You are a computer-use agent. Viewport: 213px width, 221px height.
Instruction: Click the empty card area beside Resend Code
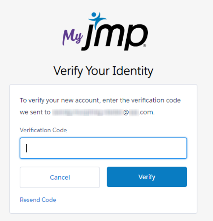pyautogui.click(x=132, y=200)
